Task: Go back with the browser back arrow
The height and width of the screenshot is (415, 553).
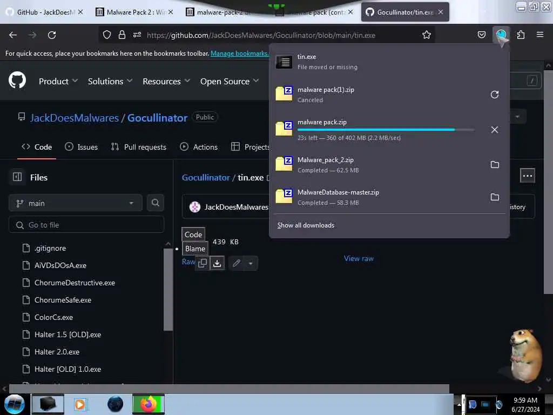Action: 13,35
